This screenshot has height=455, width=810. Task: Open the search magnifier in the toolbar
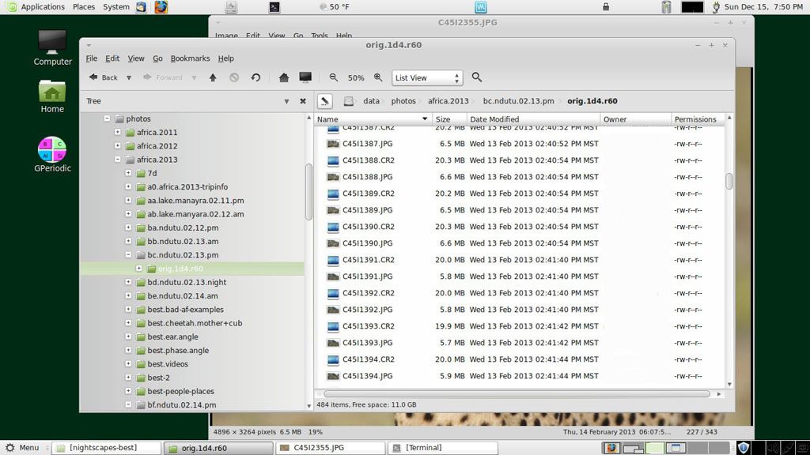(477, 77)
